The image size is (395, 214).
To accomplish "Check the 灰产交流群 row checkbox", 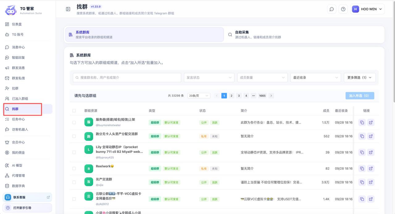I will click(x=74, y=182).
